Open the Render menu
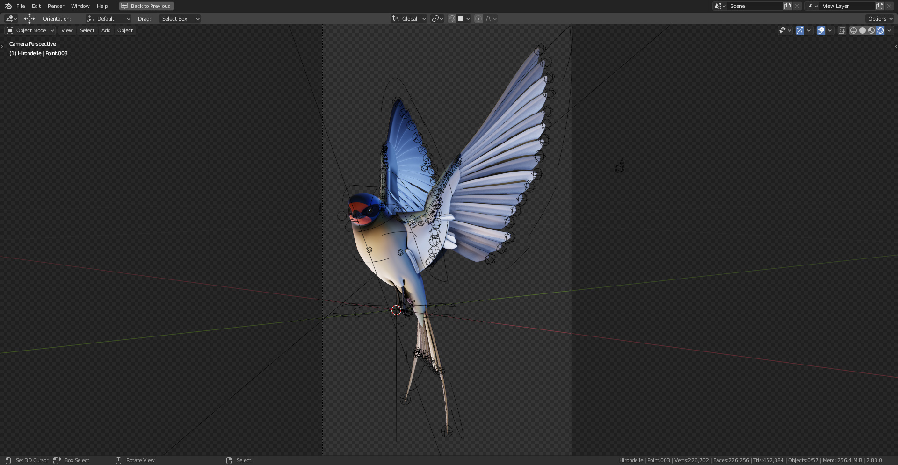 (56, 6)
